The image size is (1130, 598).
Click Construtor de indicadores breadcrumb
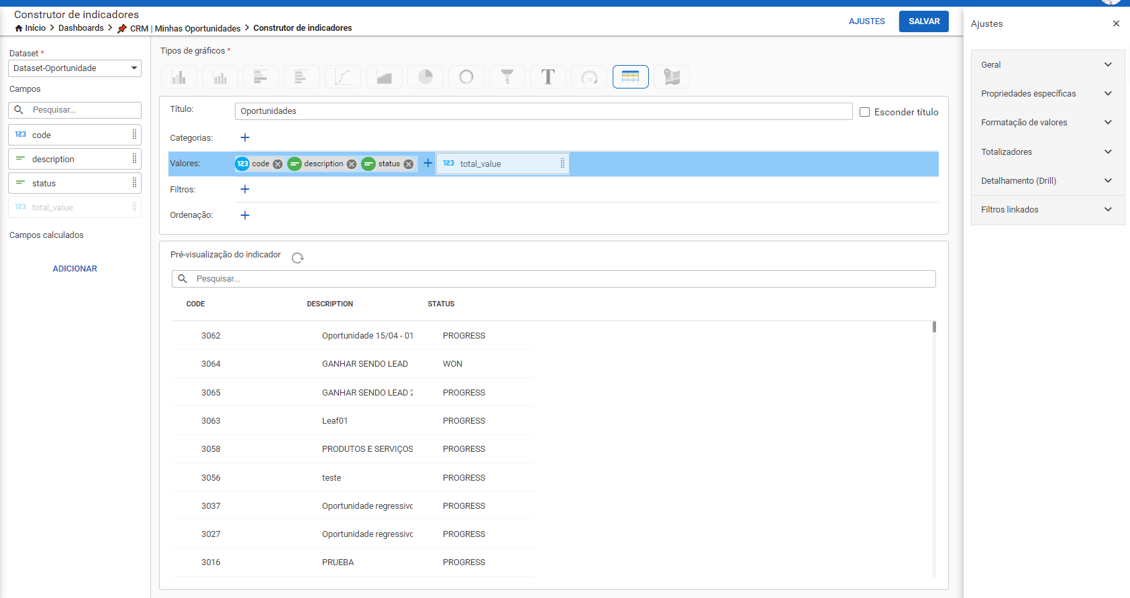click(x=303, y=28)
